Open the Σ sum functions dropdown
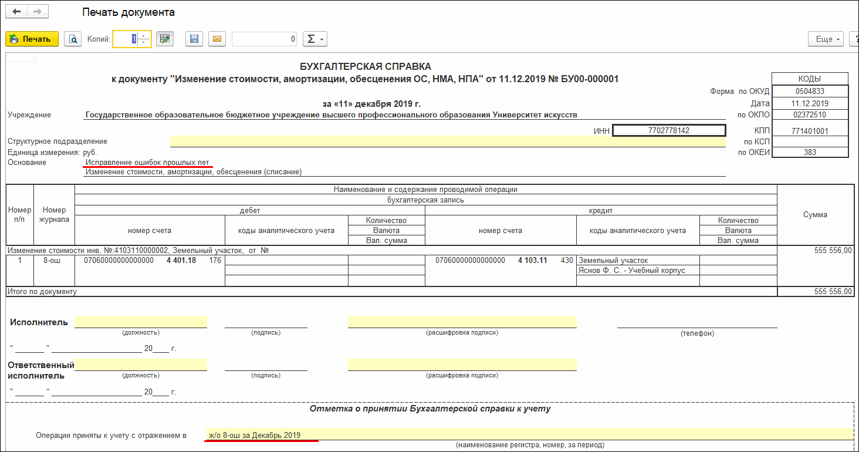The width and height of the screenshot is (859, 452). tap(315, 39)
